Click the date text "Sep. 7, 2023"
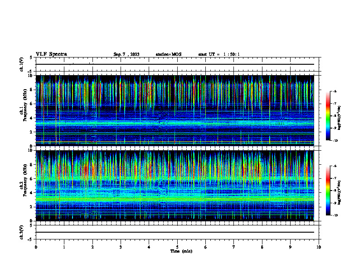The image size is (359, 277). tap(126, 54)
